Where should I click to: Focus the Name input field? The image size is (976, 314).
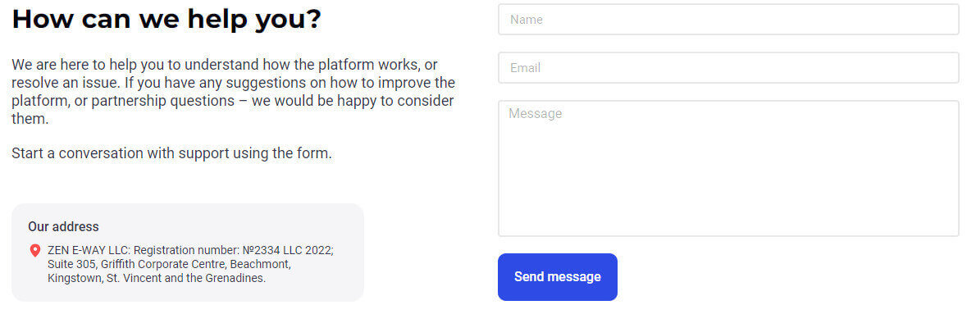pyautogui.click(x=728, y=20)
